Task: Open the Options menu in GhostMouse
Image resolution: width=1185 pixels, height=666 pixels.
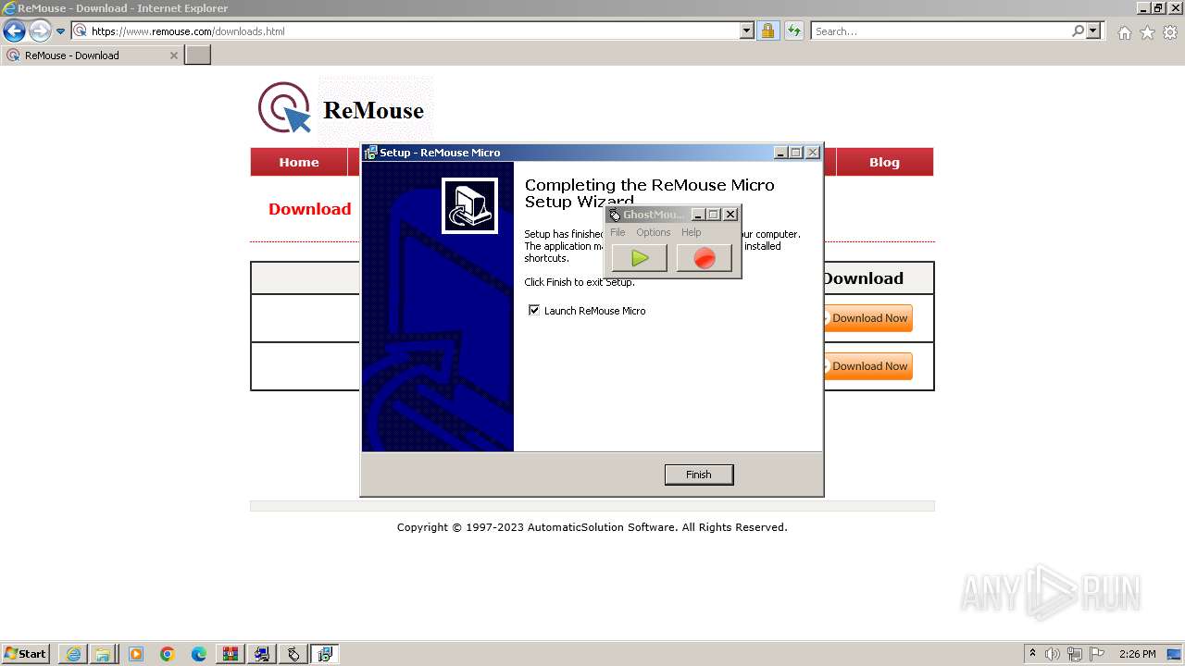Action: coord(653,232)
